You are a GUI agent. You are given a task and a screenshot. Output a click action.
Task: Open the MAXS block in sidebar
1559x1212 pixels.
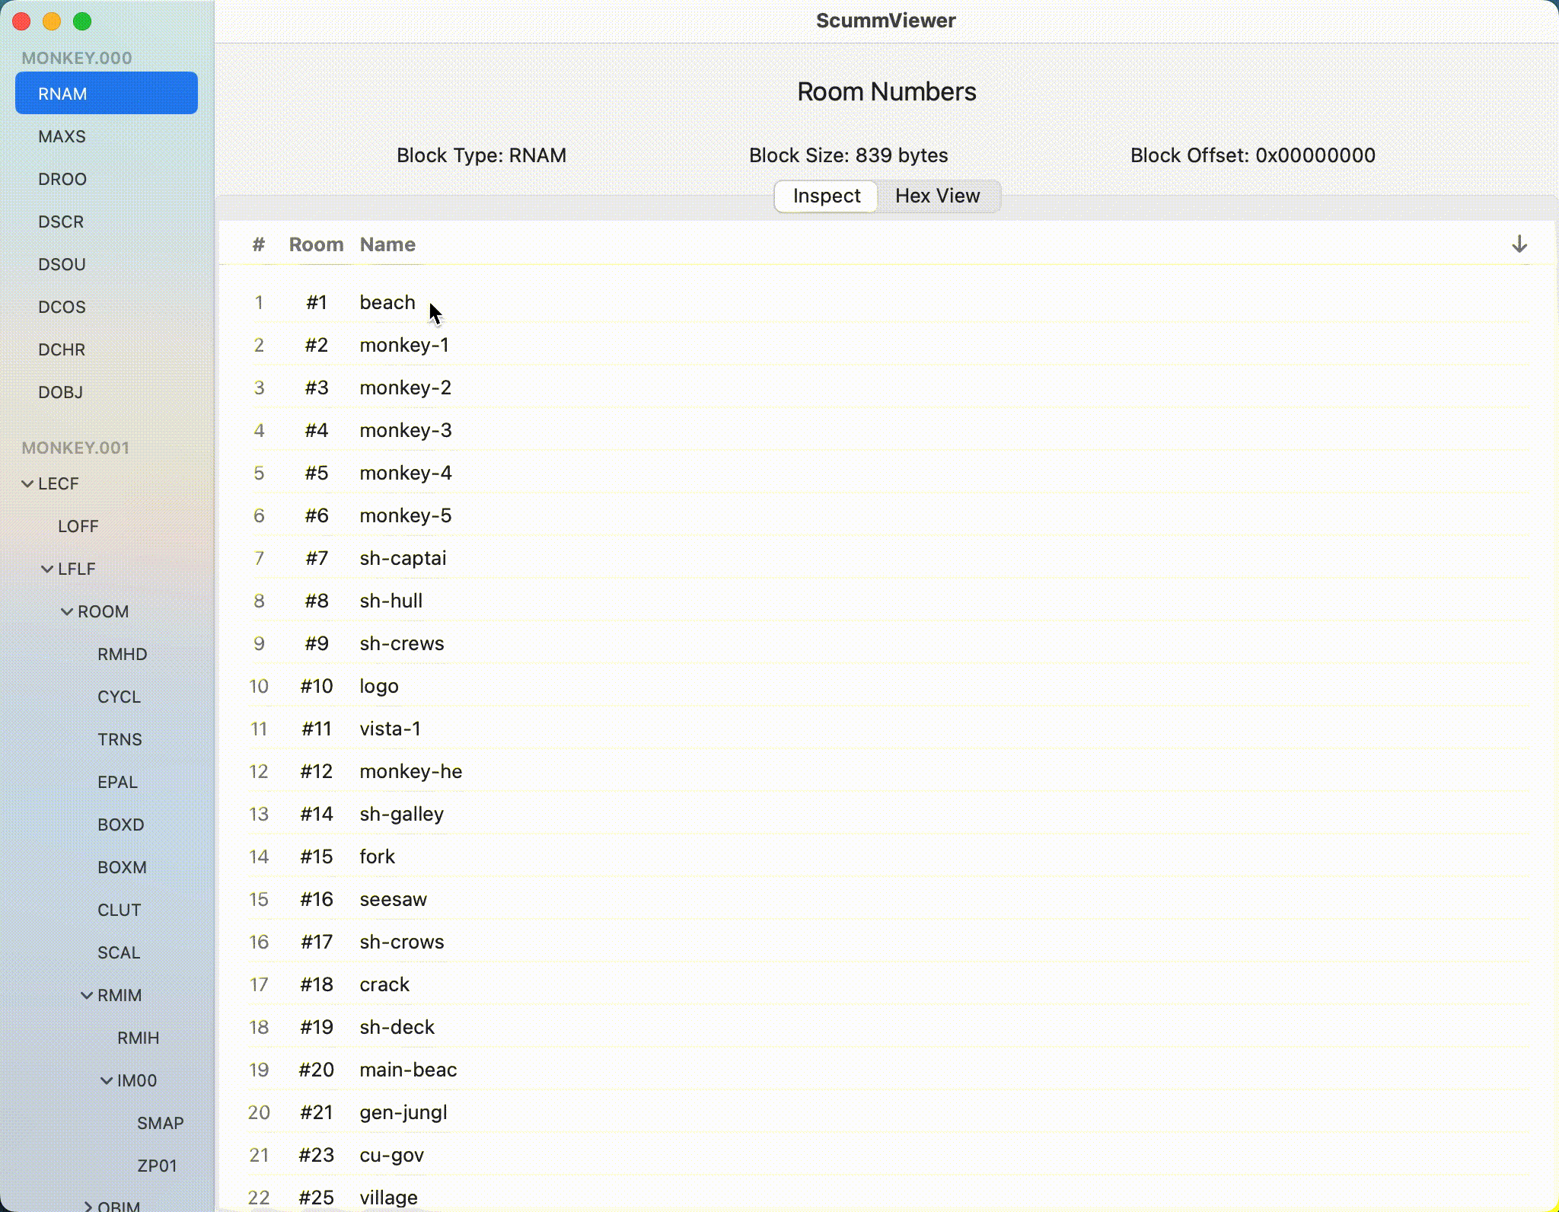point(62,137)
